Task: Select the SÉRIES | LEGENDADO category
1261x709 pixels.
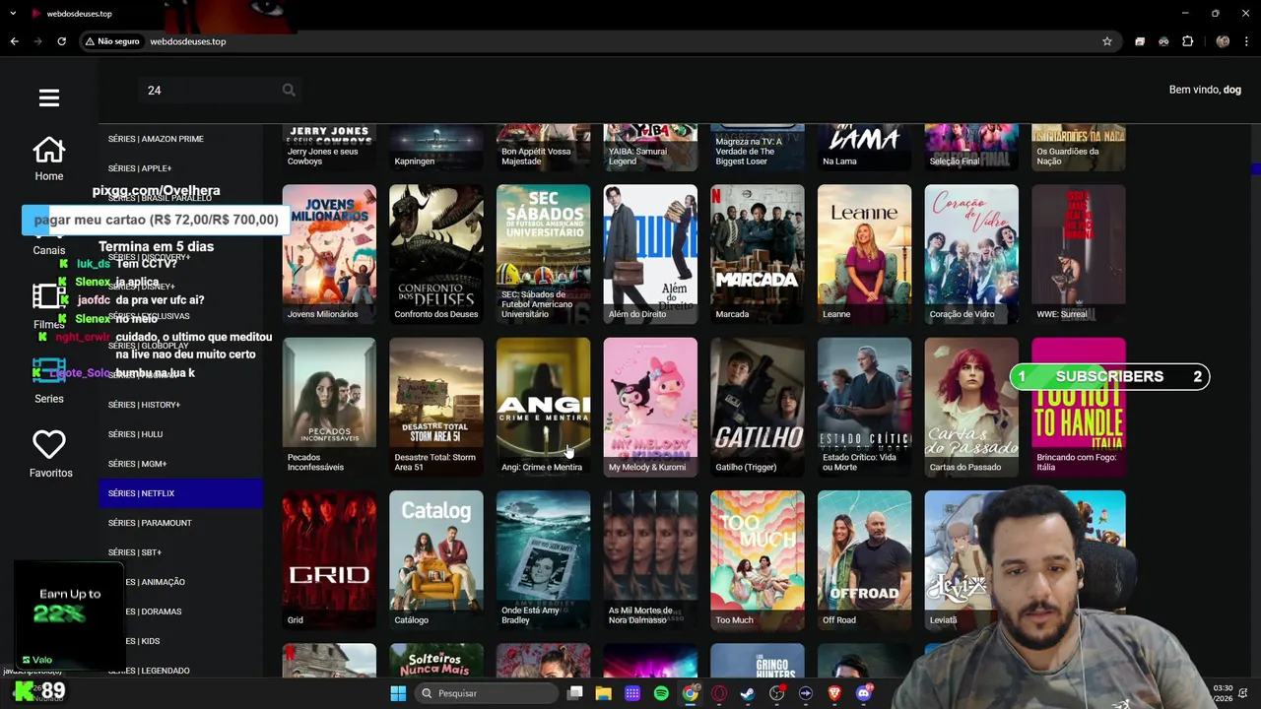Action: (x=180, y=671)
